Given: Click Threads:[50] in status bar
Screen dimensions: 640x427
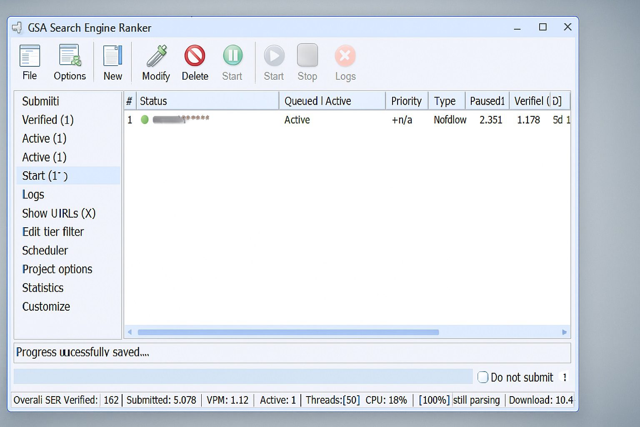Looking at the screenshot, I should (332, 400).
